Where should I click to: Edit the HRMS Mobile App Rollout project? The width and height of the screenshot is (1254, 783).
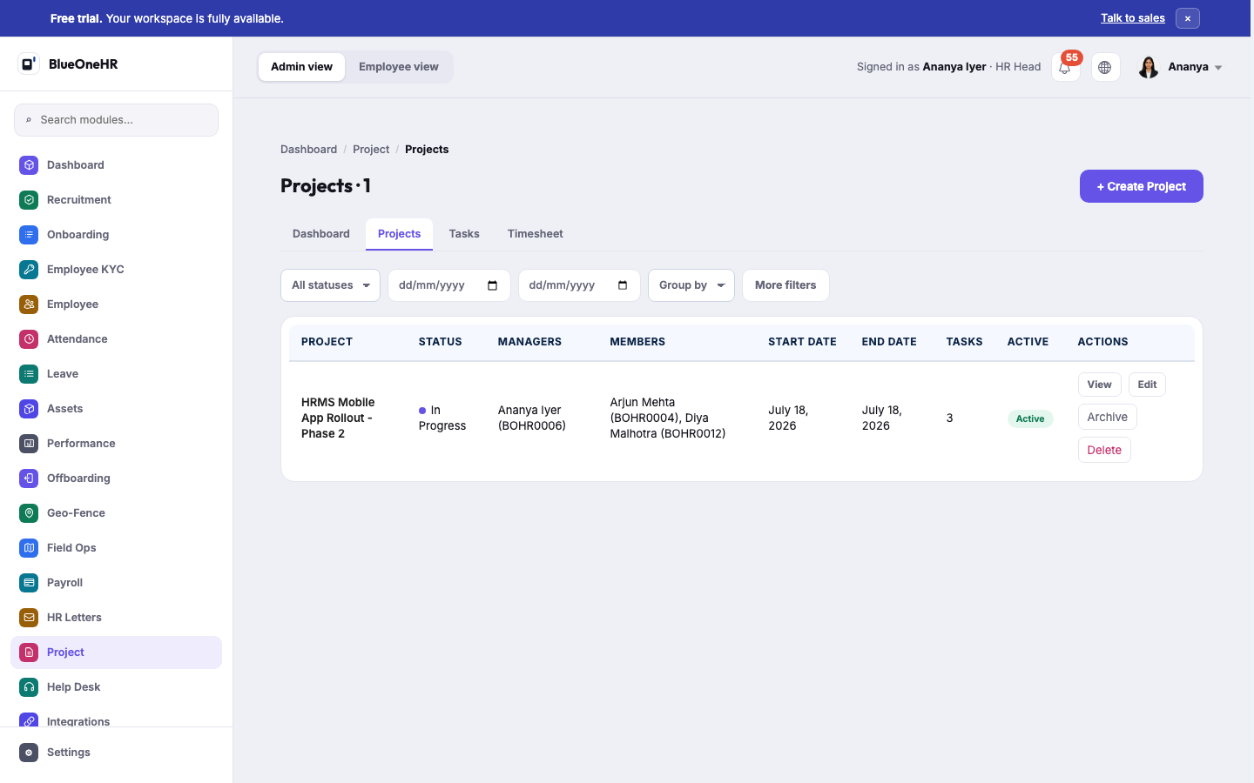(x=1147, y=385)
